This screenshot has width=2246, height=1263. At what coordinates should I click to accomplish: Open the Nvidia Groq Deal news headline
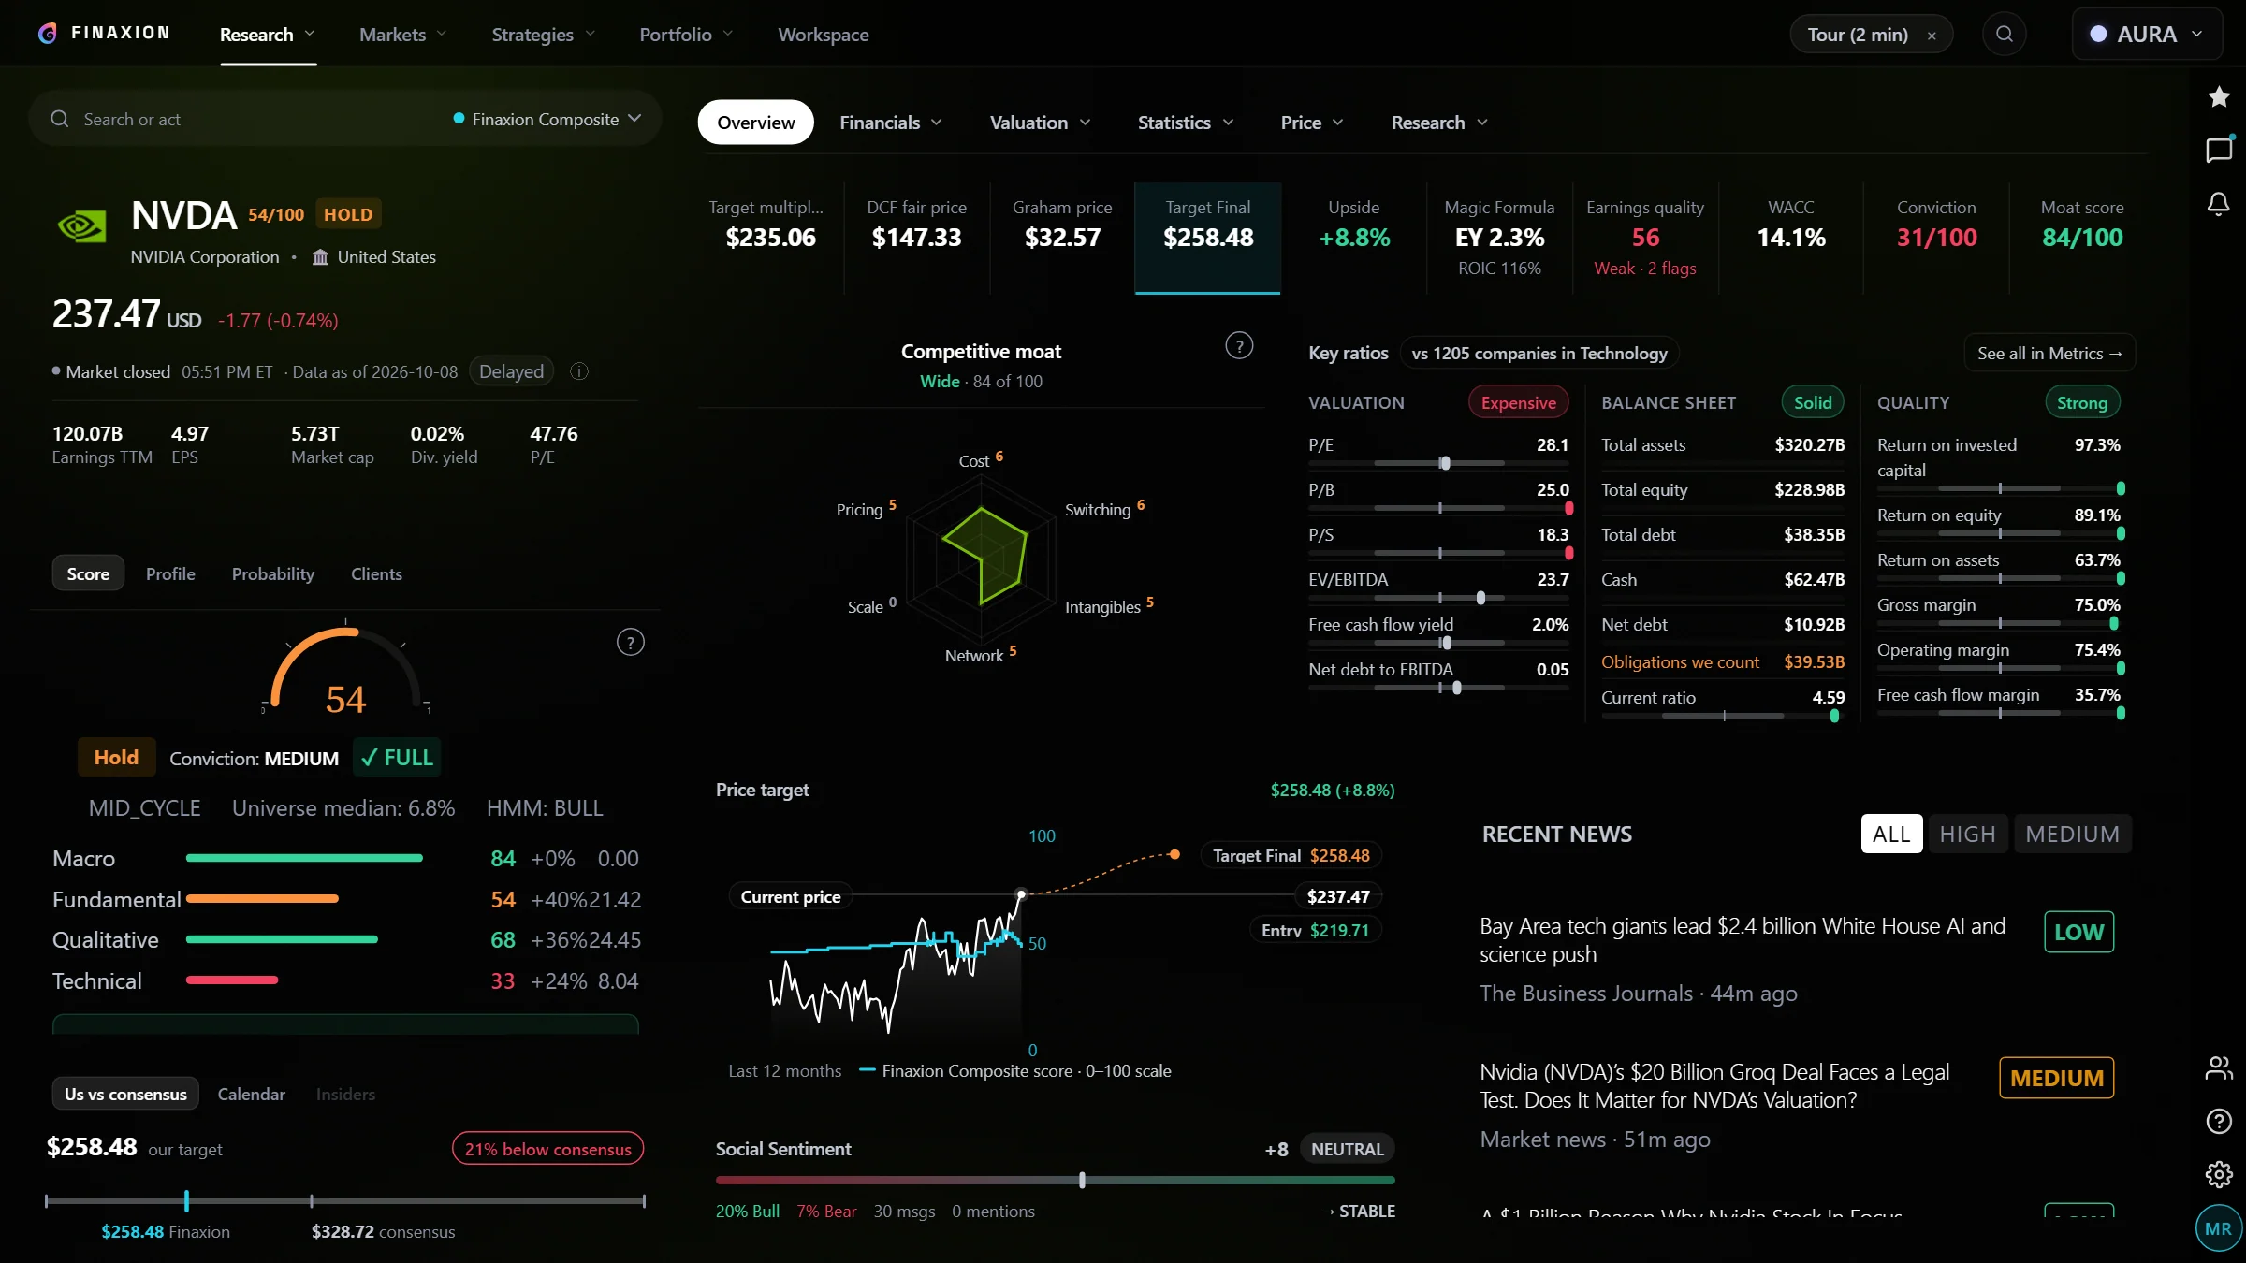click(x=1714, y=1085)
